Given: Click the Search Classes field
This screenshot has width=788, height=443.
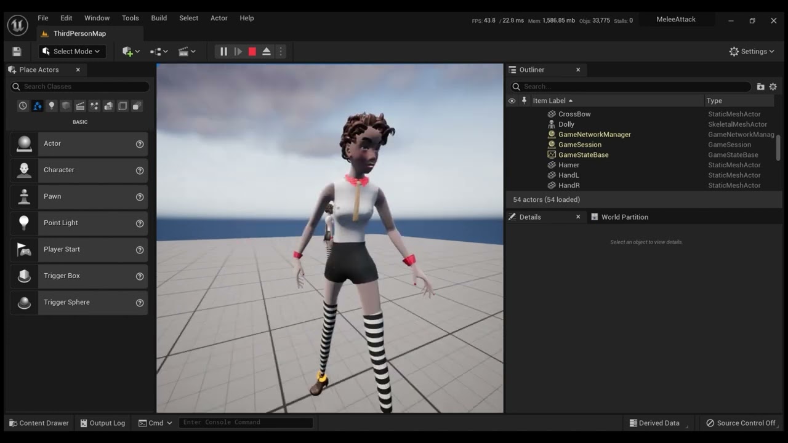Looking at the screenshot, I should tap(80, 87).
